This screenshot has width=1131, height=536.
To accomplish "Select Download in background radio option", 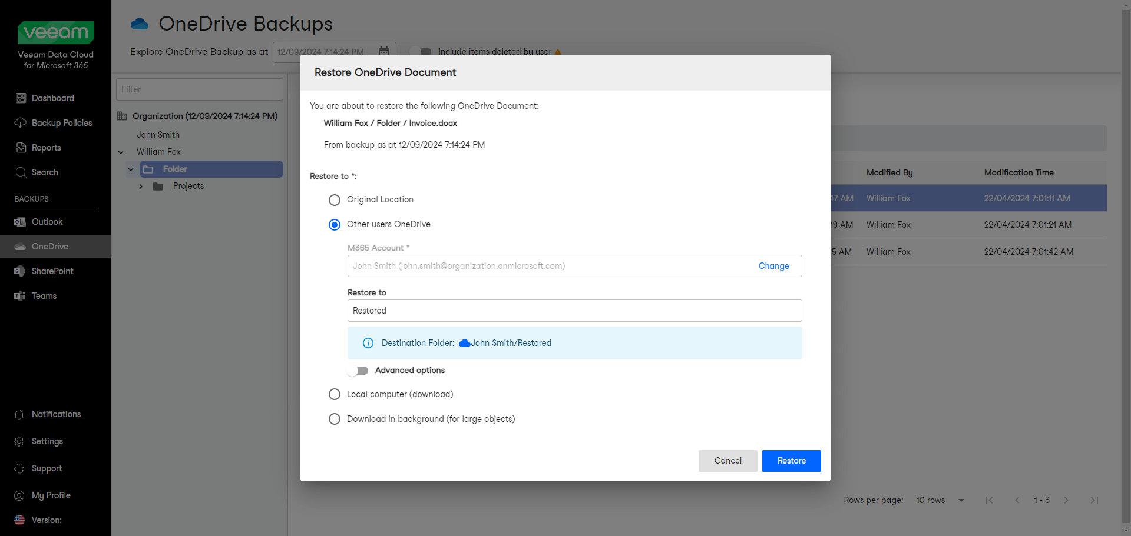I will 335,419.
